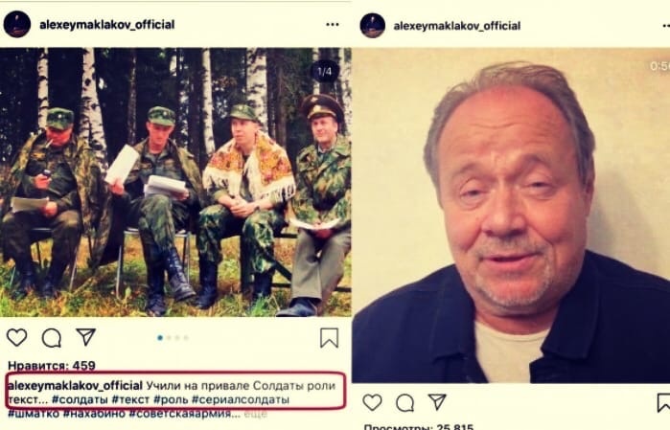Screen dimensions: 670x430
Task: Share the right video post
Action: click(437, 402)
